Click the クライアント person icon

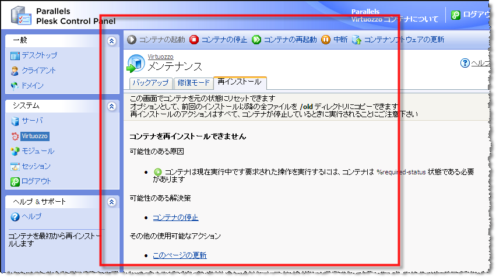click(15, 71)
